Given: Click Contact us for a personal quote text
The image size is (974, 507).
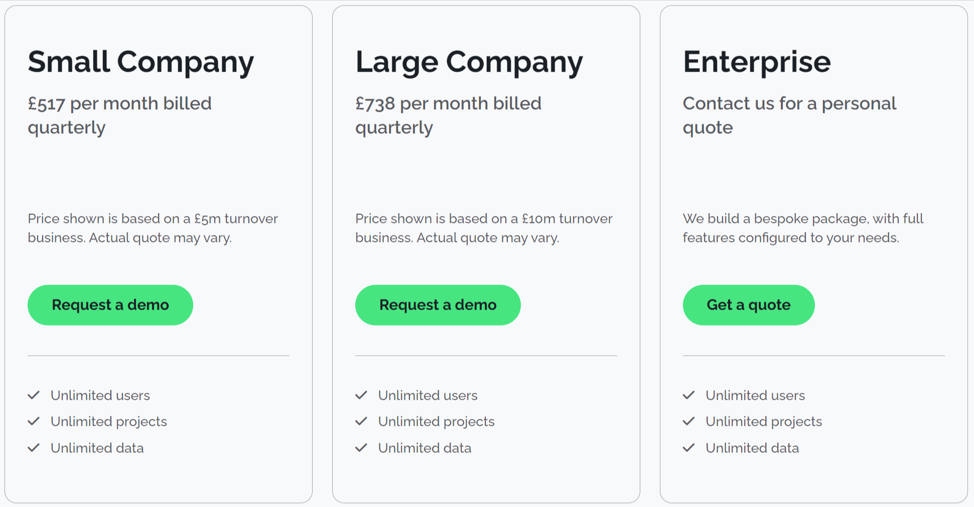Looking at the screenshot, I should (789, 115).
